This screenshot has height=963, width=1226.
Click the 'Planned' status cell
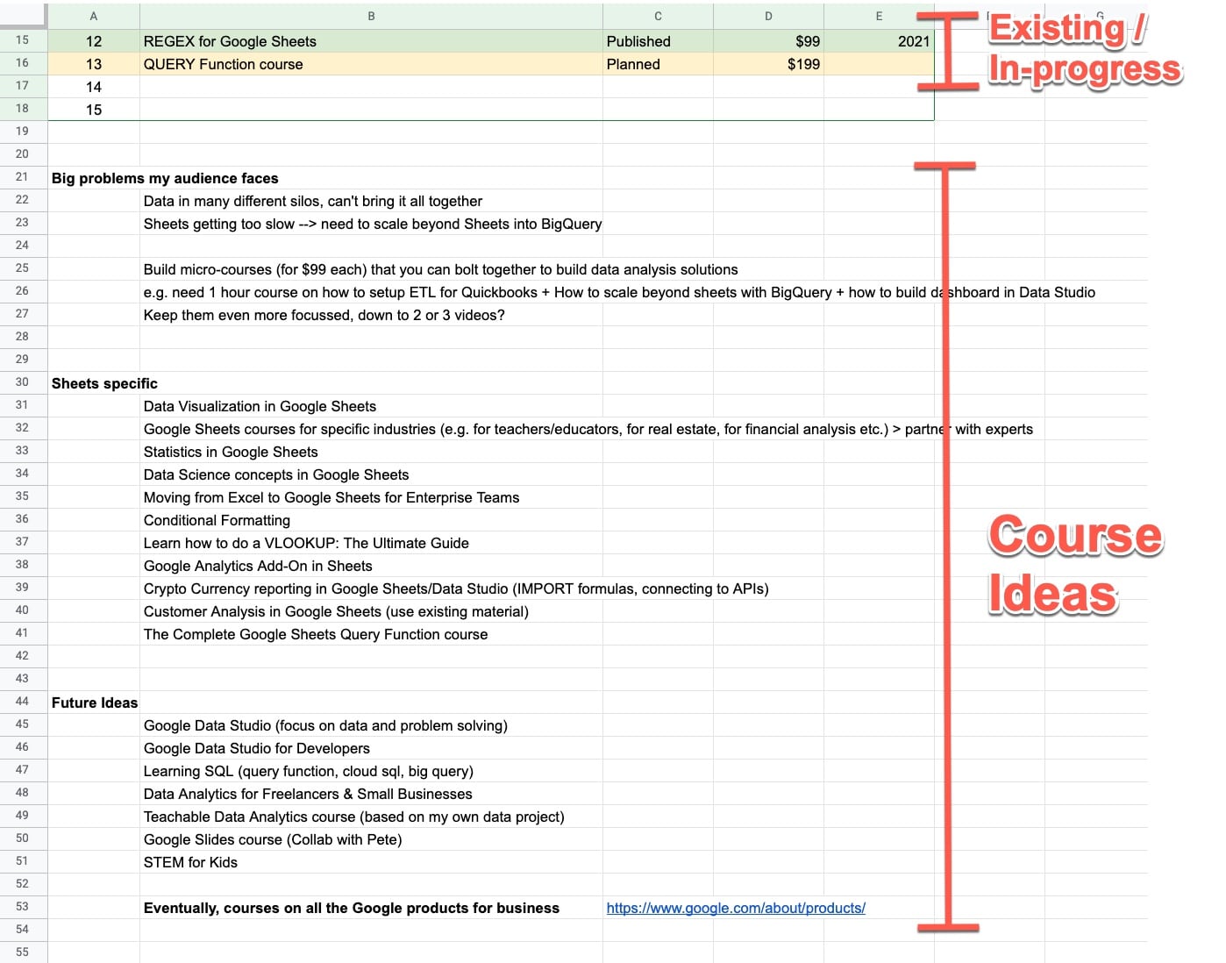658,64
